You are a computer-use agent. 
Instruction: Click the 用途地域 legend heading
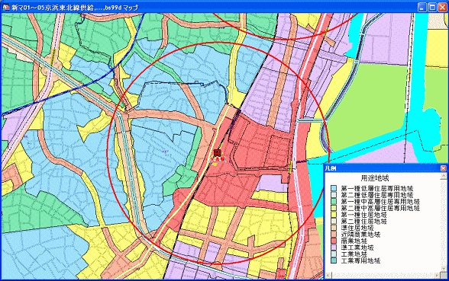point(374,178)
